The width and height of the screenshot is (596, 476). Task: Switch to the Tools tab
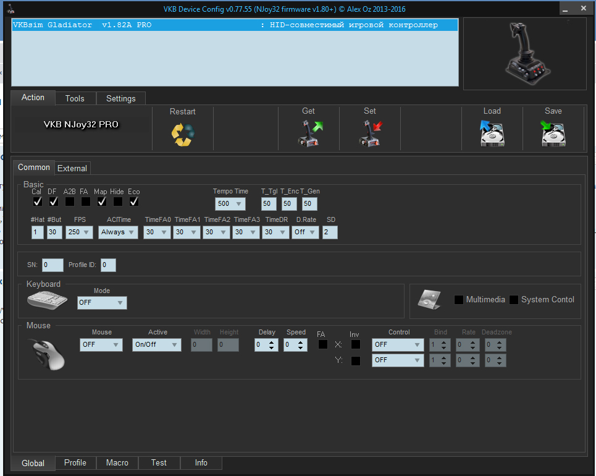(x=75, y=98)
